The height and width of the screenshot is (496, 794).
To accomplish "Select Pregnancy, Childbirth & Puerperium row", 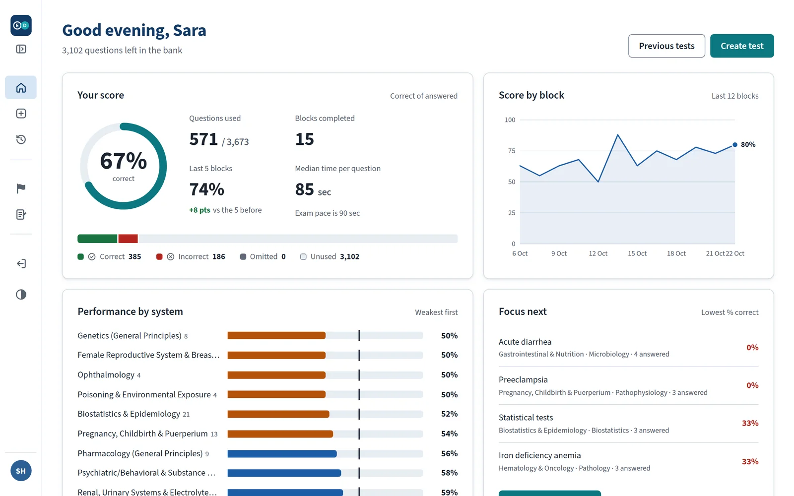I will point(267,434).
